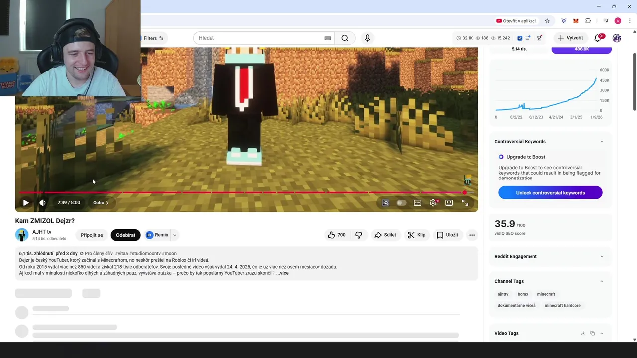This screenshot has height=358, width=637.
Task: Open the Filters option
Action: tap(153, 38)
